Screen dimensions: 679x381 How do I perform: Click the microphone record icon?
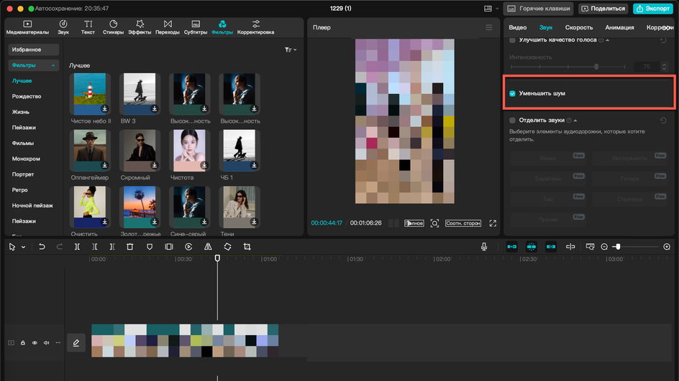(483, 247)
